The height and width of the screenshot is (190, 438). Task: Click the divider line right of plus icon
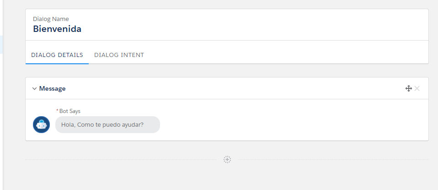pos(334,159)
